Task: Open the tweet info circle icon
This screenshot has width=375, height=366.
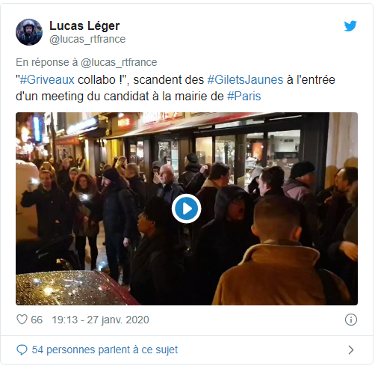Action: pos(351,320)
